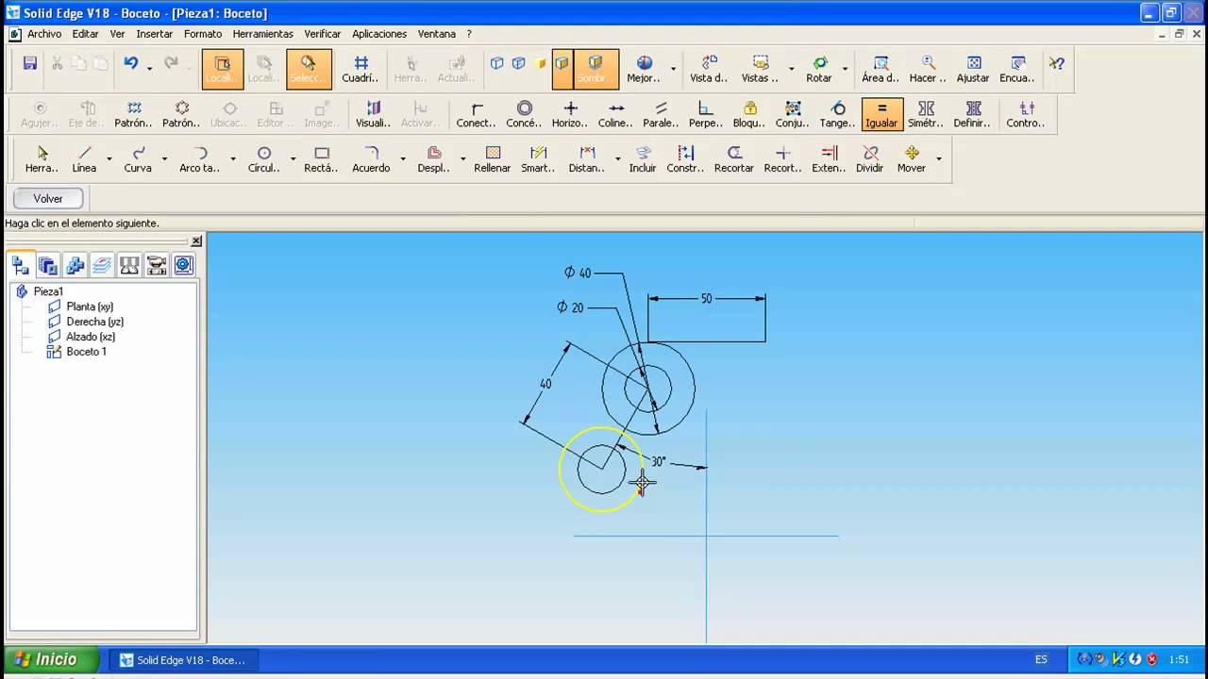Apply the Simétrico relationship
1208x679 pixels.
click(926, 114)
